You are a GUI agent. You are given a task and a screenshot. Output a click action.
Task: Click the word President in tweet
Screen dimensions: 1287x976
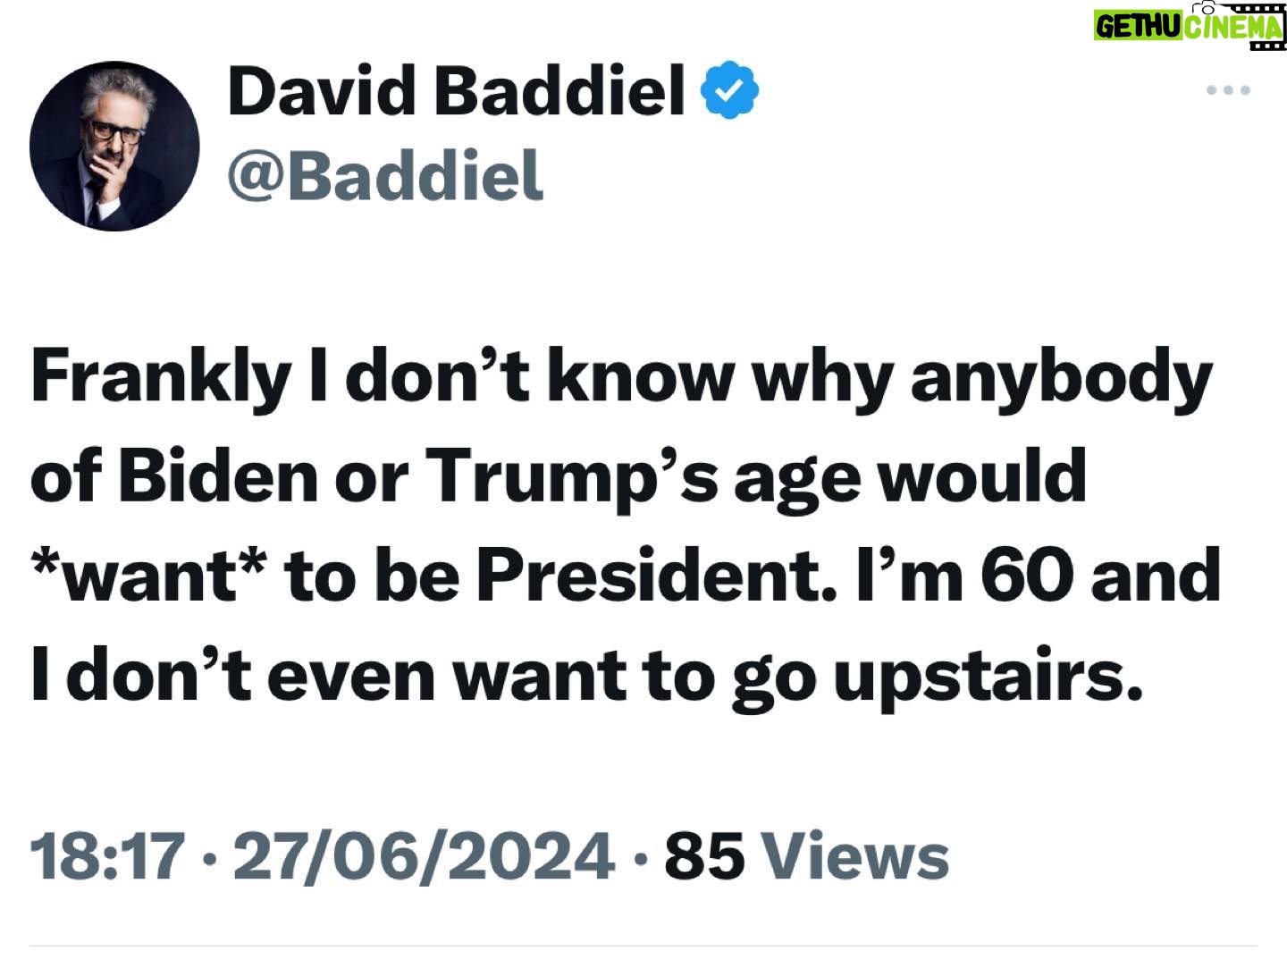click(x=655, y=575)
